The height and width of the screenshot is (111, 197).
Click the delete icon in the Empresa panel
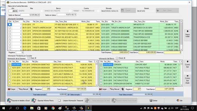31,89
